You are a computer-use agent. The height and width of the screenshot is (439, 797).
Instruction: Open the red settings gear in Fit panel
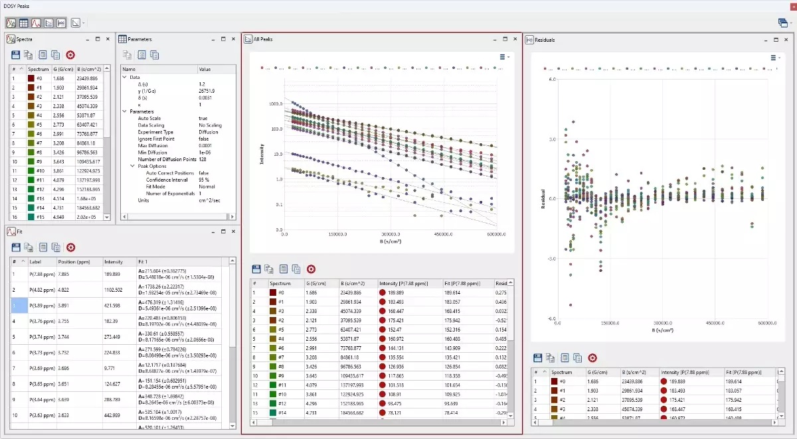(70, 247)
